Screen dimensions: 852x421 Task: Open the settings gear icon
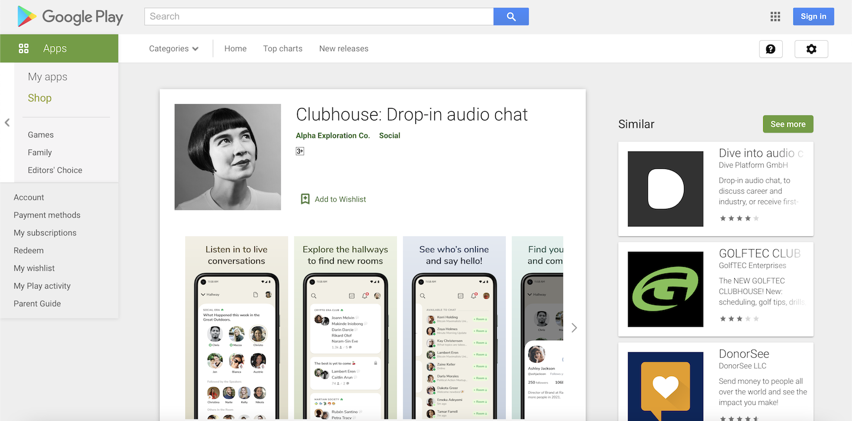[811, 49]
